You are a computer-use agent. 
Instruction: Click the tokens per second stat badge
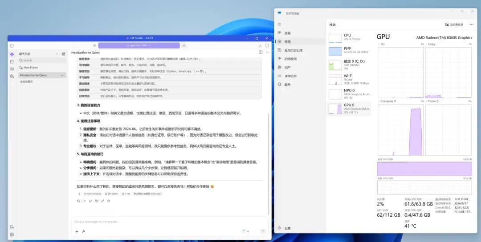coord(92,194)
